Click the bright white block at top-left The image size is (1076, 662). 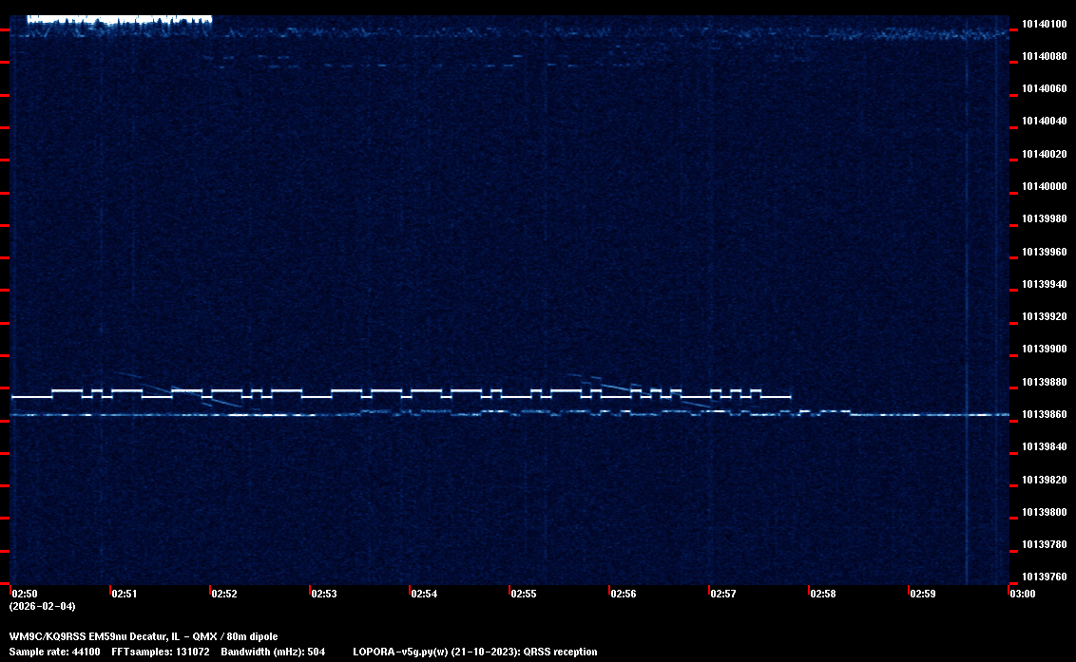[119, 19]
